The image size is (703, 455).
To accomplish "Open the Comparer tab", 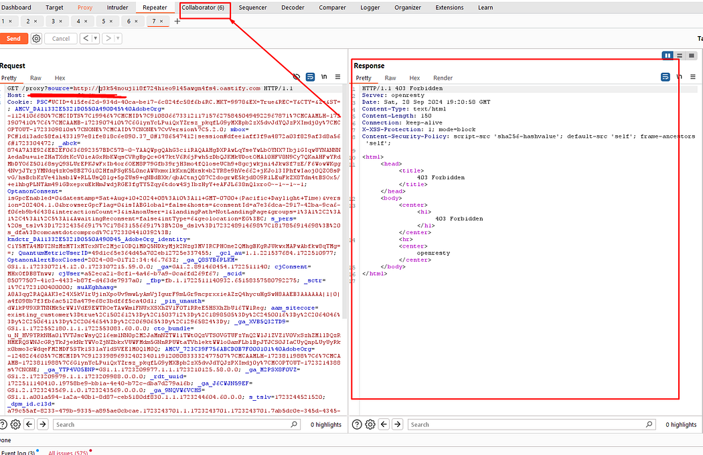I will [332, 7].
